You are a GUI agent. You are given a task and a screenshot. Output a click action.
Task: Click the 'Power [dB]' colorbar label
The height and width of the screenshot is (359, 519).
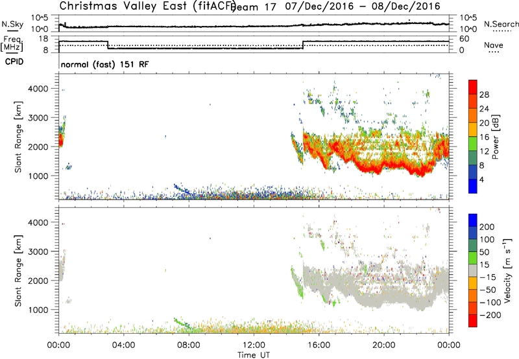tap(495, 137)
